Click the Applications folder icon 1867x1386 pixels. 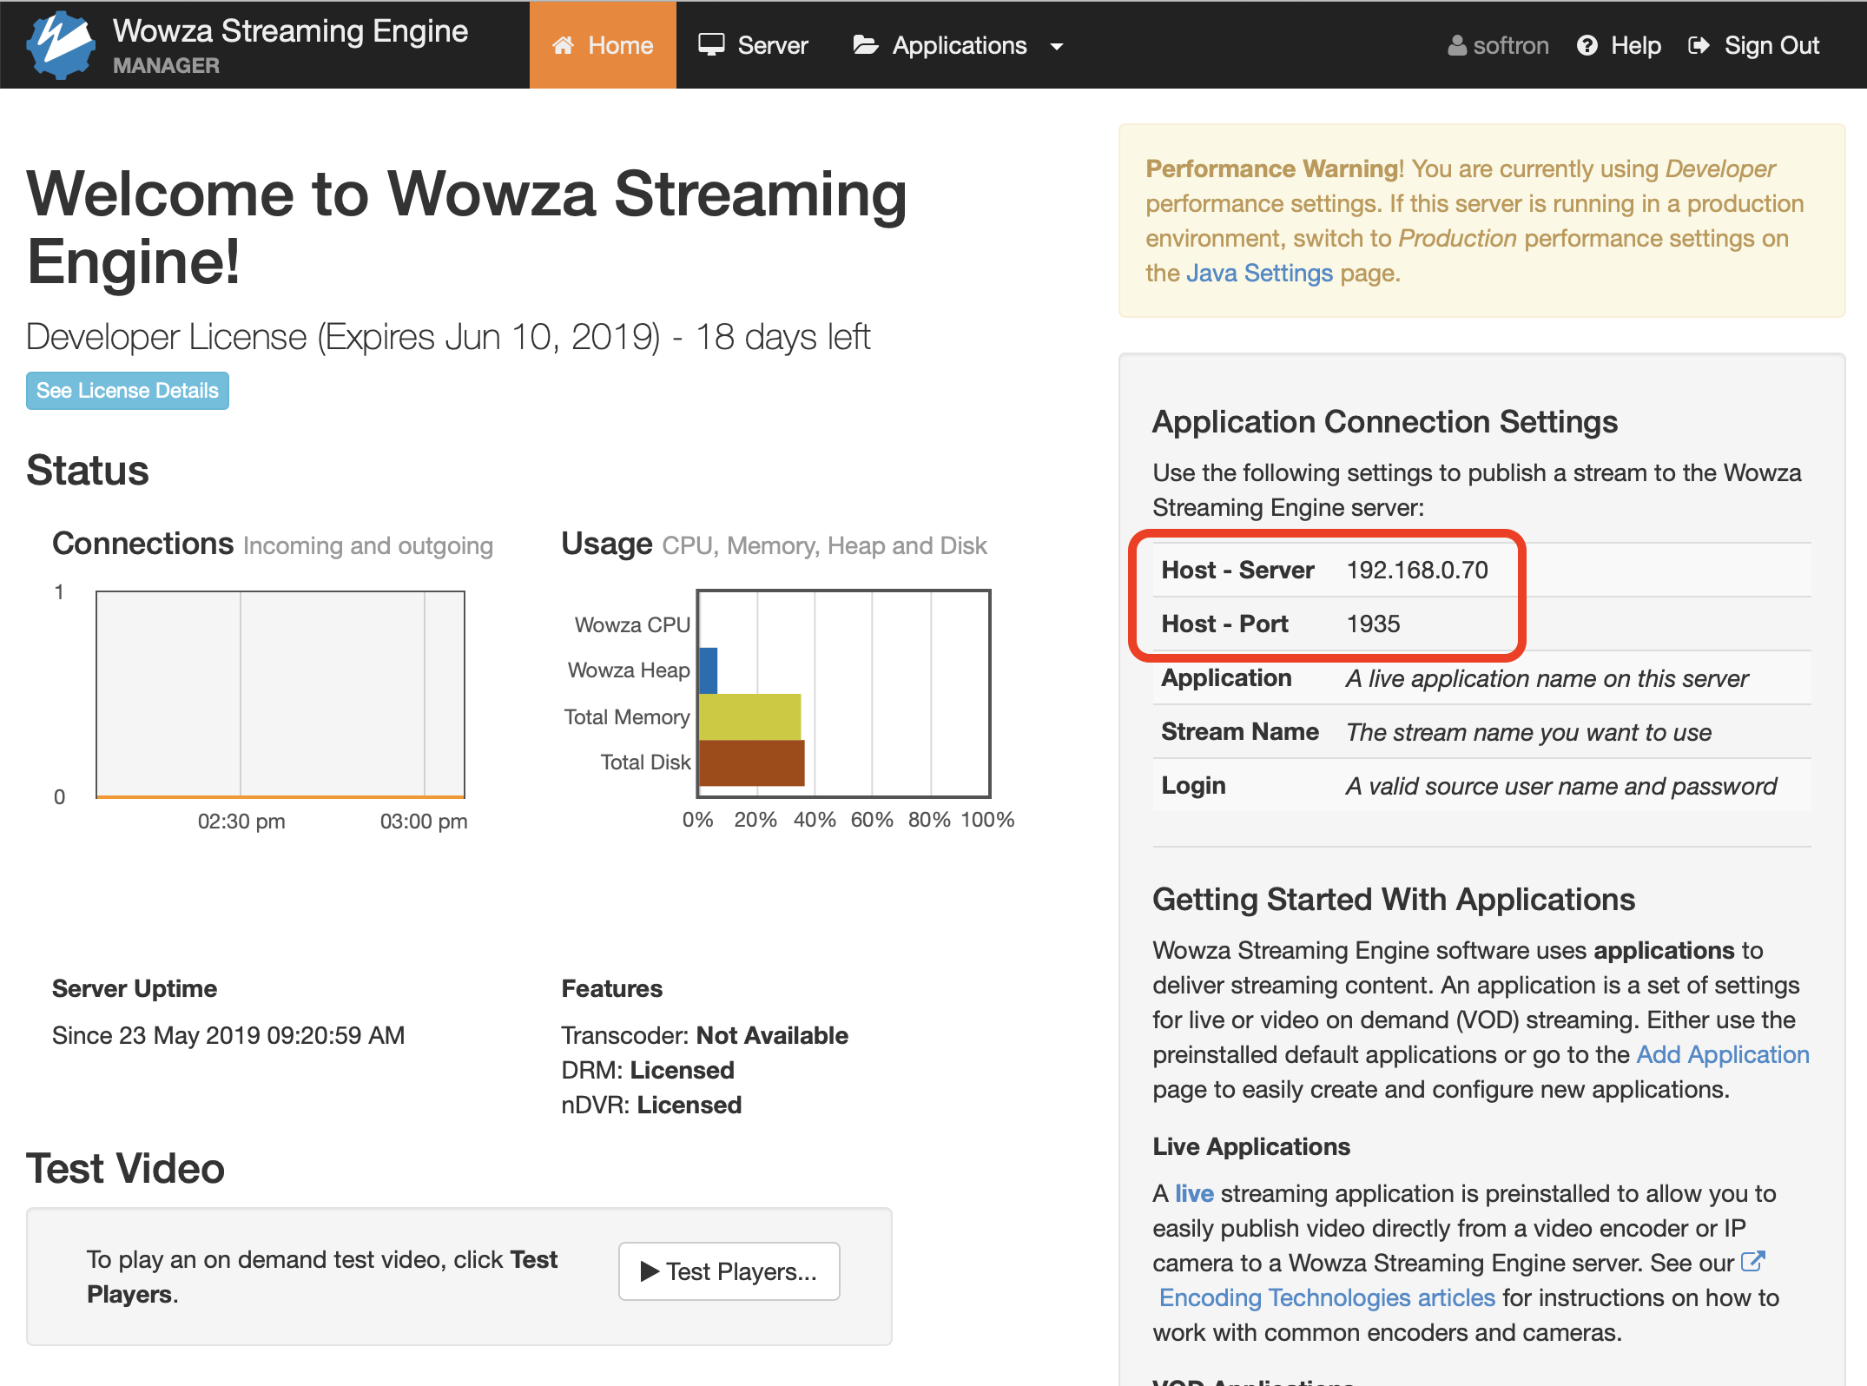pos(866,45)
